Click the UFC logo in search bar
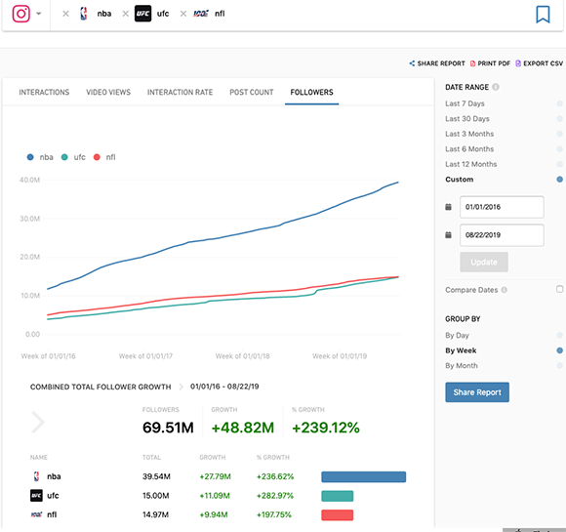The width and height of the screenshot is (566, 532). [142, 14]
